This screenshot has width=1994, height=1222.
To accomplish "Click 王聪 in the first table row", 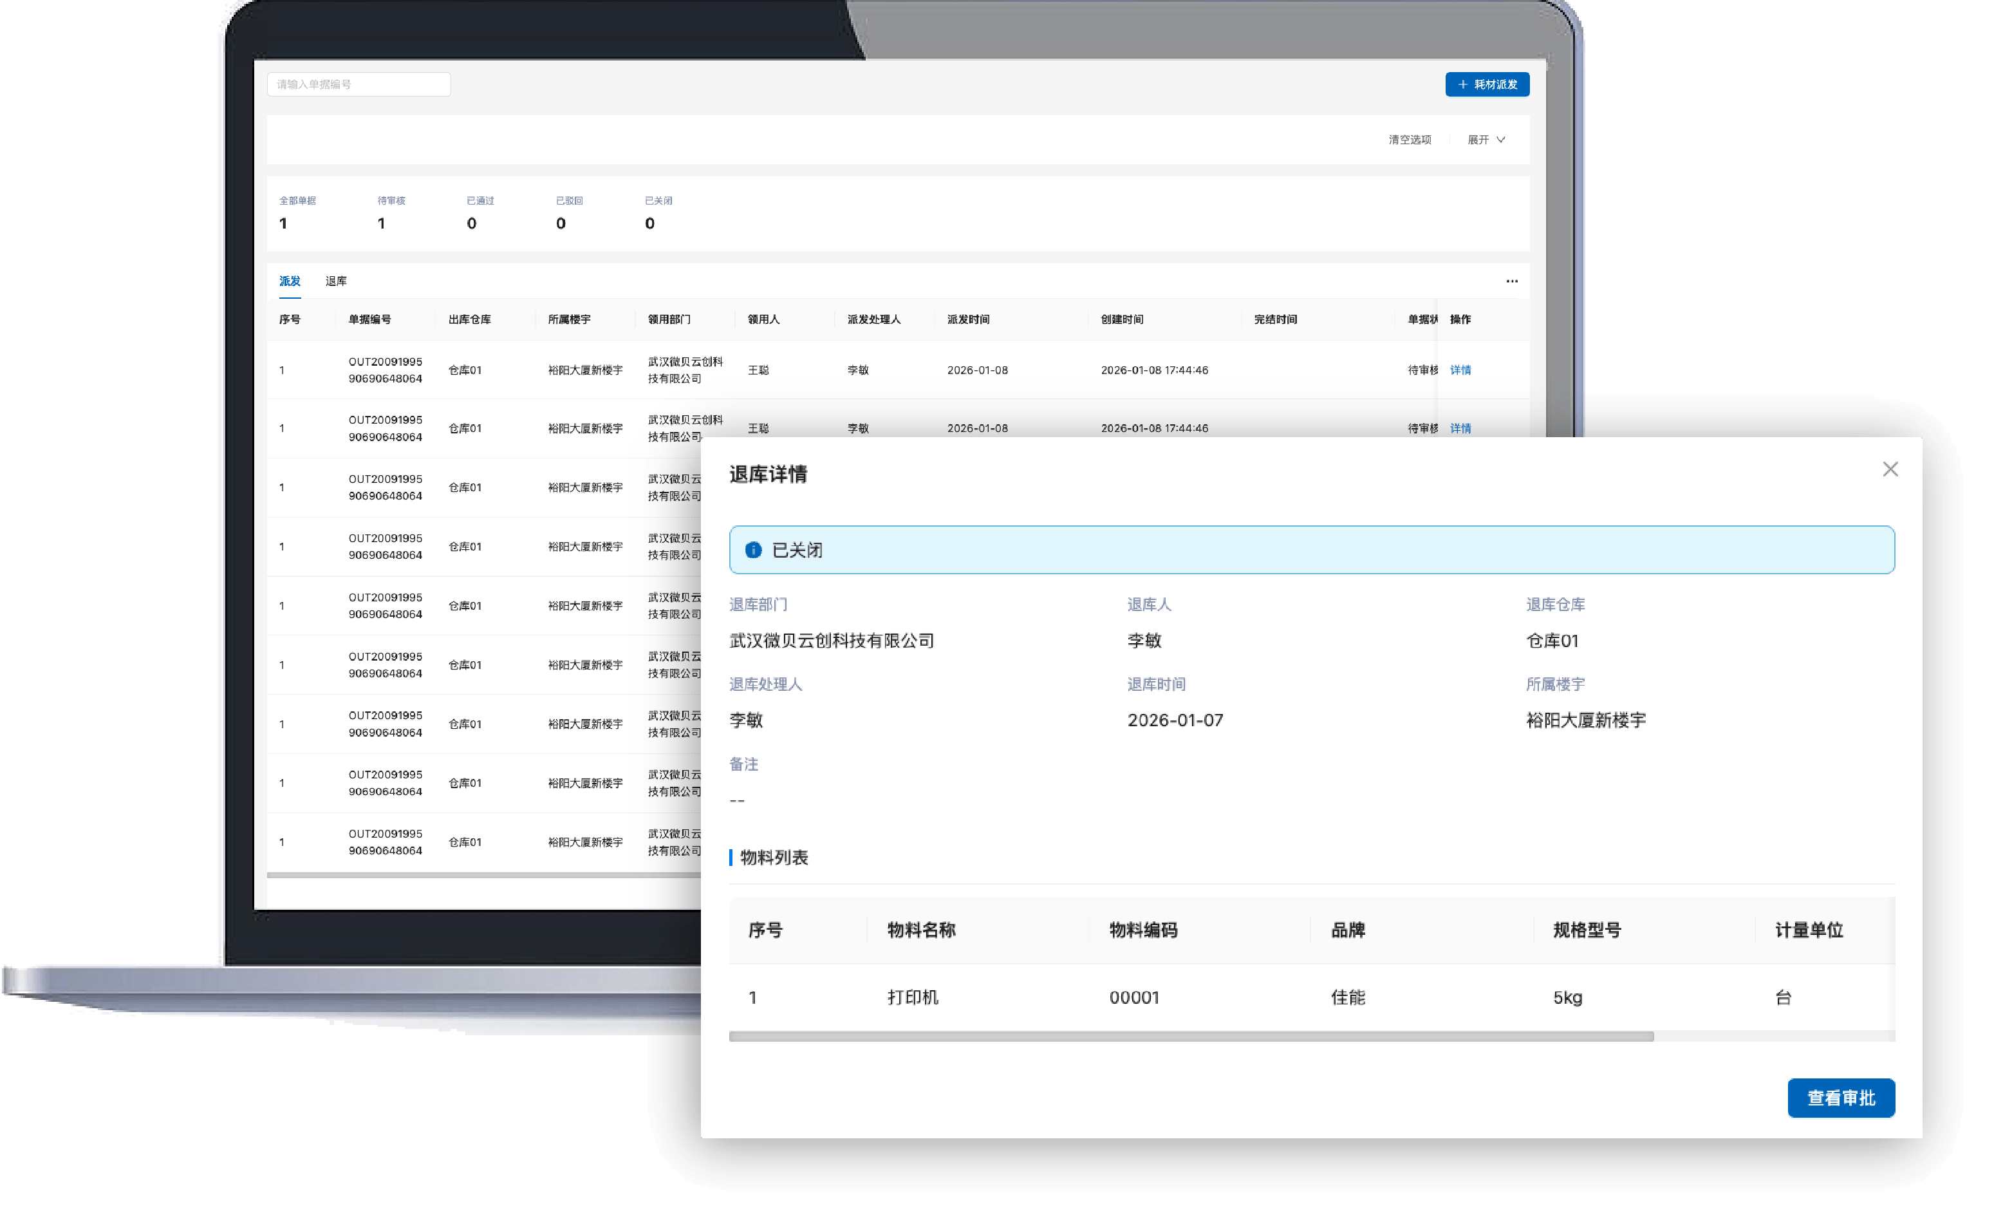I will tap(758, 371).
